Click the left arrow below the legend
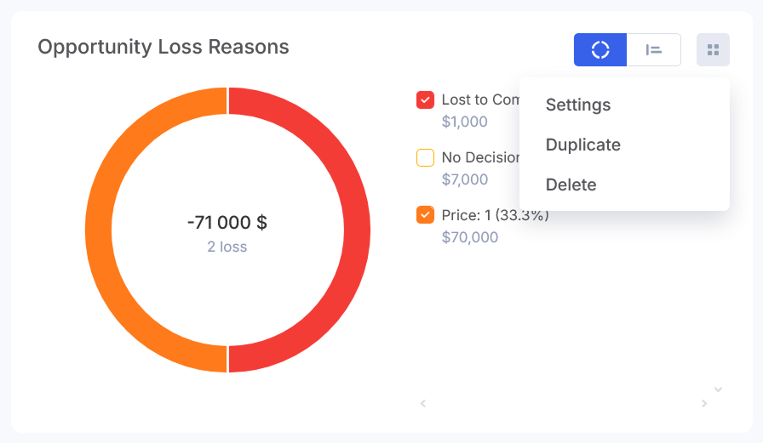This screenshot has height=443, width=763. tap(423, 403)
